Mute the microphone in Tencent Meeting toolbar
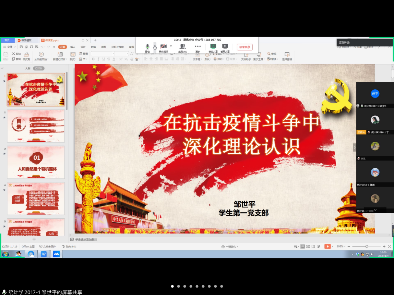The height and width of the screenshot is (295, 394). pos(147,47)
